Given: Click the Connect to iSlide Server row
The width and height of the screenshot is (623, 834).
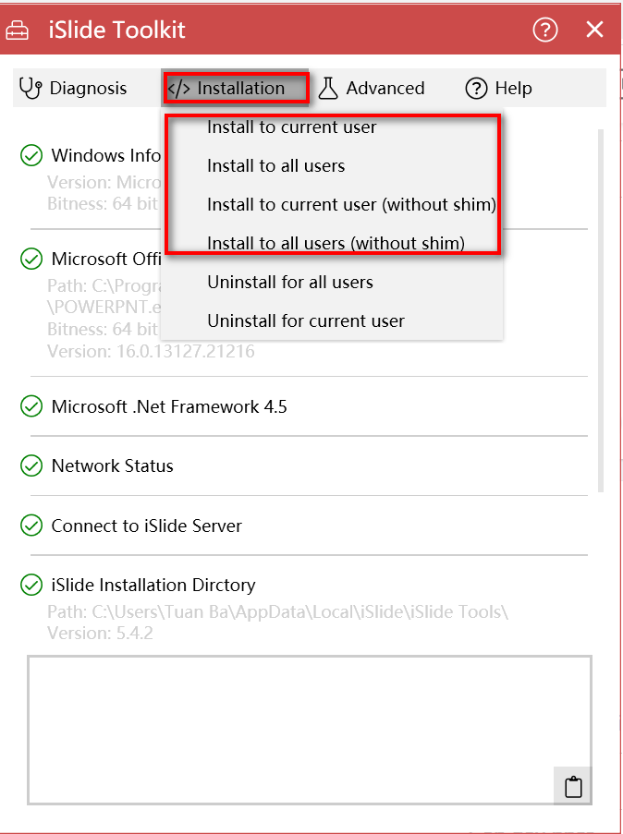Looking at the screenshot, I should (x=309, y=526).
